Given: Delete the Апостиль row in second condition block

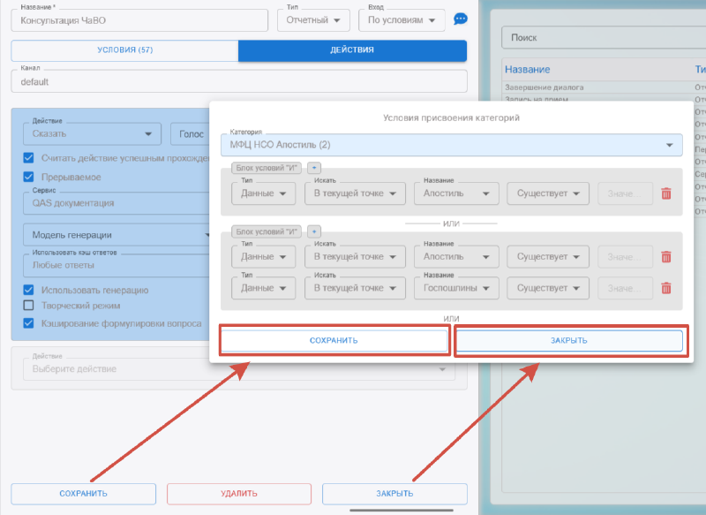Looking at the screenshot, I should [666, 256].
